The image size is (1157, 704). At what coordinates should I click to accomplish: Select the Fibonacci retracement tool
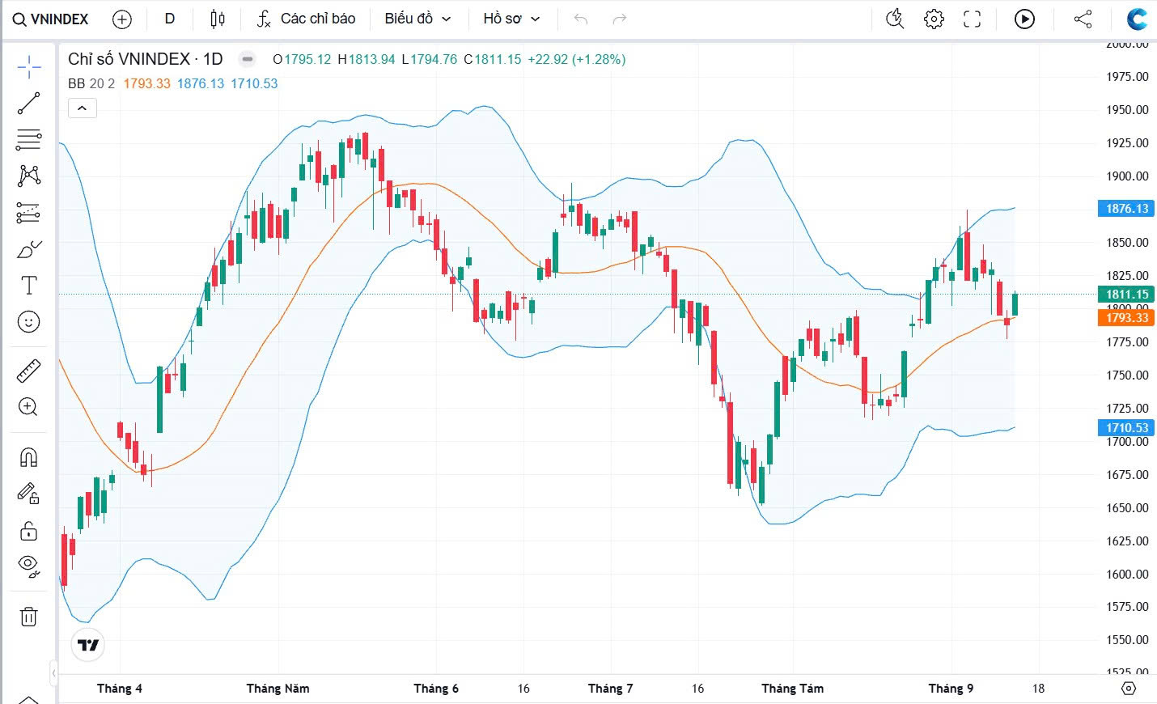[x=28, y=139]
